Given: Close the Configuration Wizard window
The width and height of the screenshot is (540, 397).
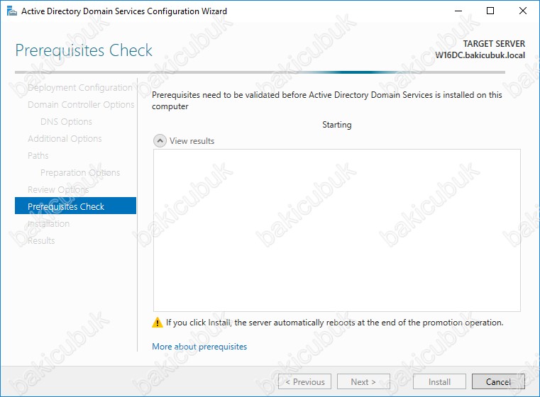Looking at the screenshot, I should point(523,11).
